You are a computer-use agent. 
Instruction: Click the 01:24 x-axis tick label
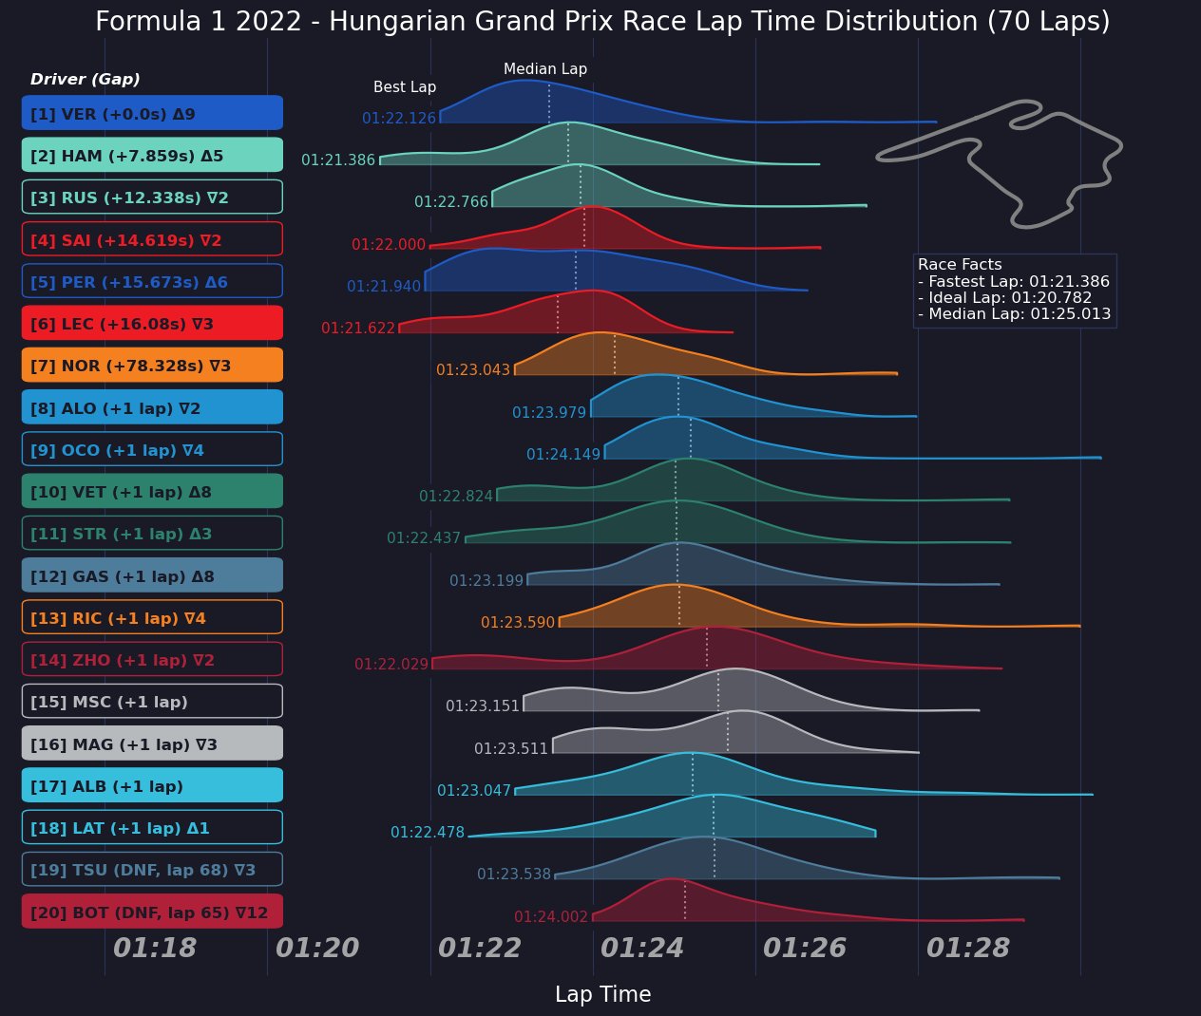pos(641,948)
